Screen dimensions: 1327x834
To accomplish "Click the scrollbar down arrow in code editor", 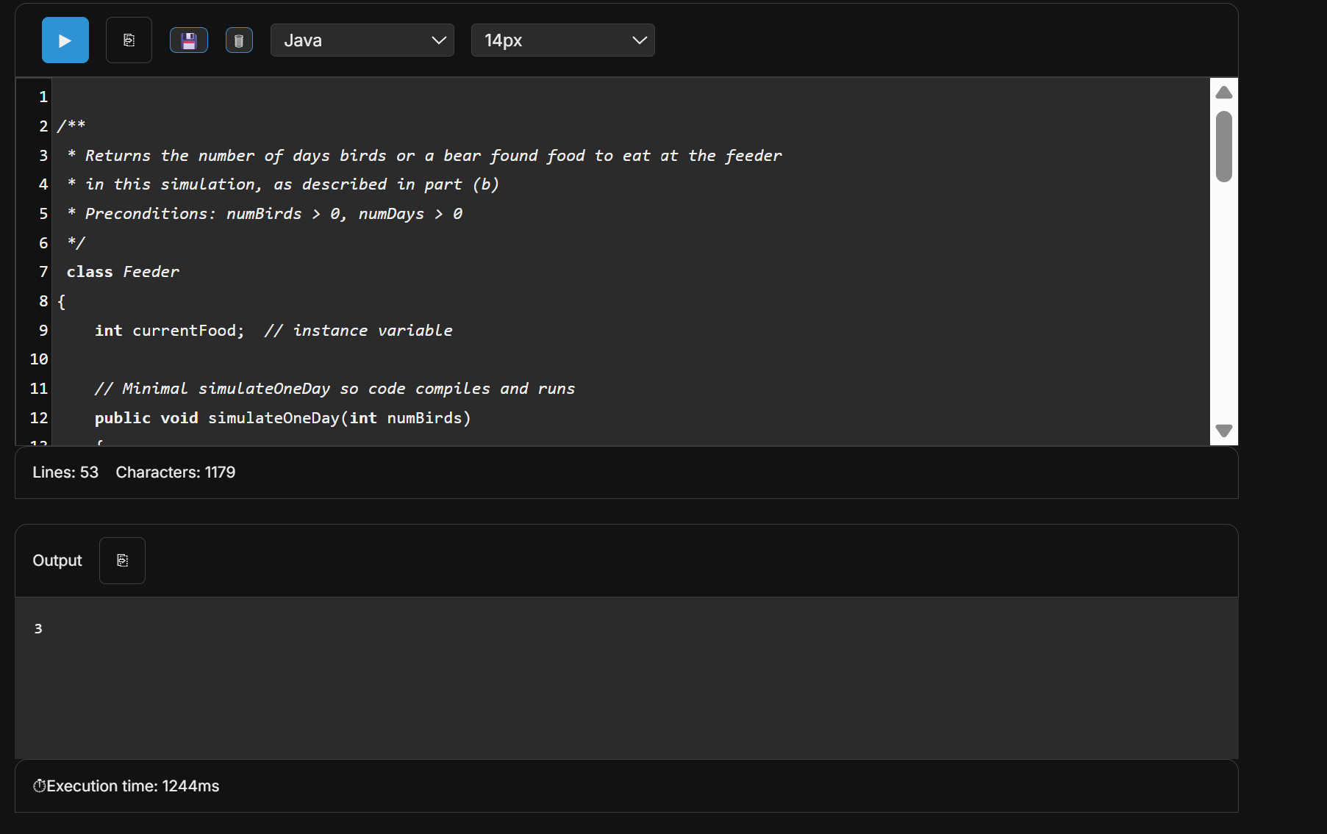I will pyautogui.click(x=1223, y=431).
